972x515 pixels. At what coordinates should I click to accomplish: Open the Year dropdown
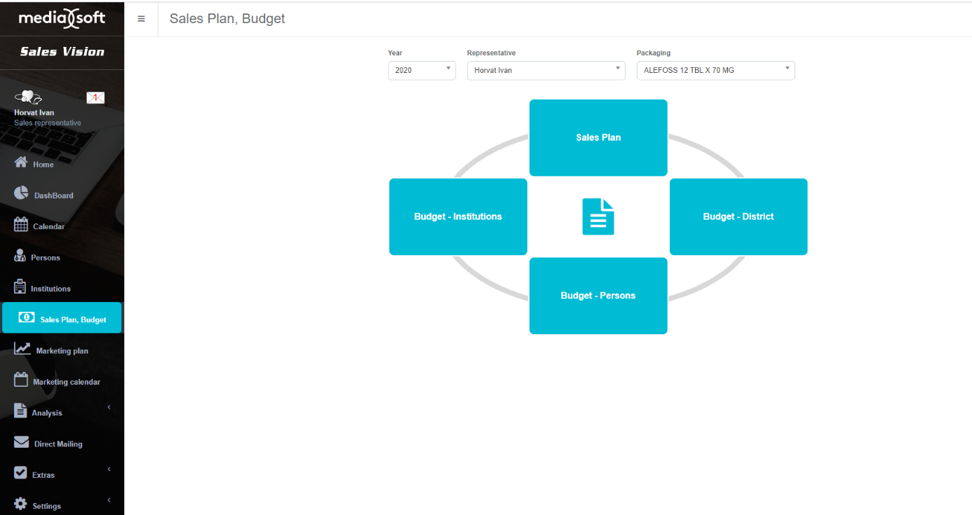[x=421, y=70]
